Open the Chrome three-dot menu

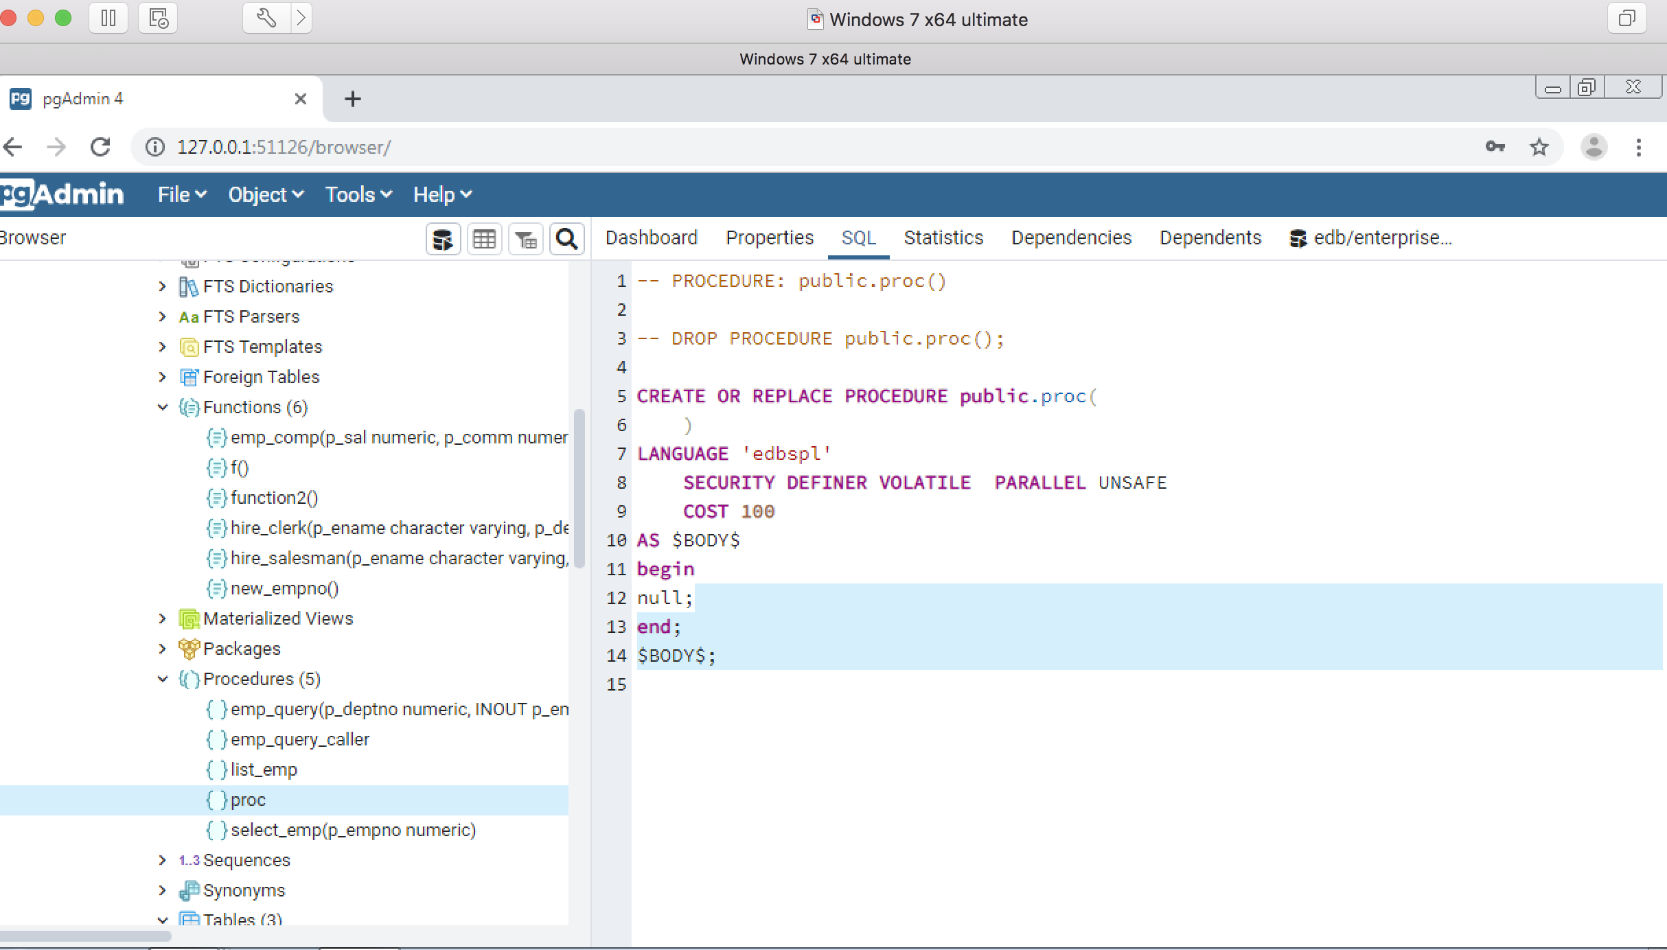click(1639, 147)
